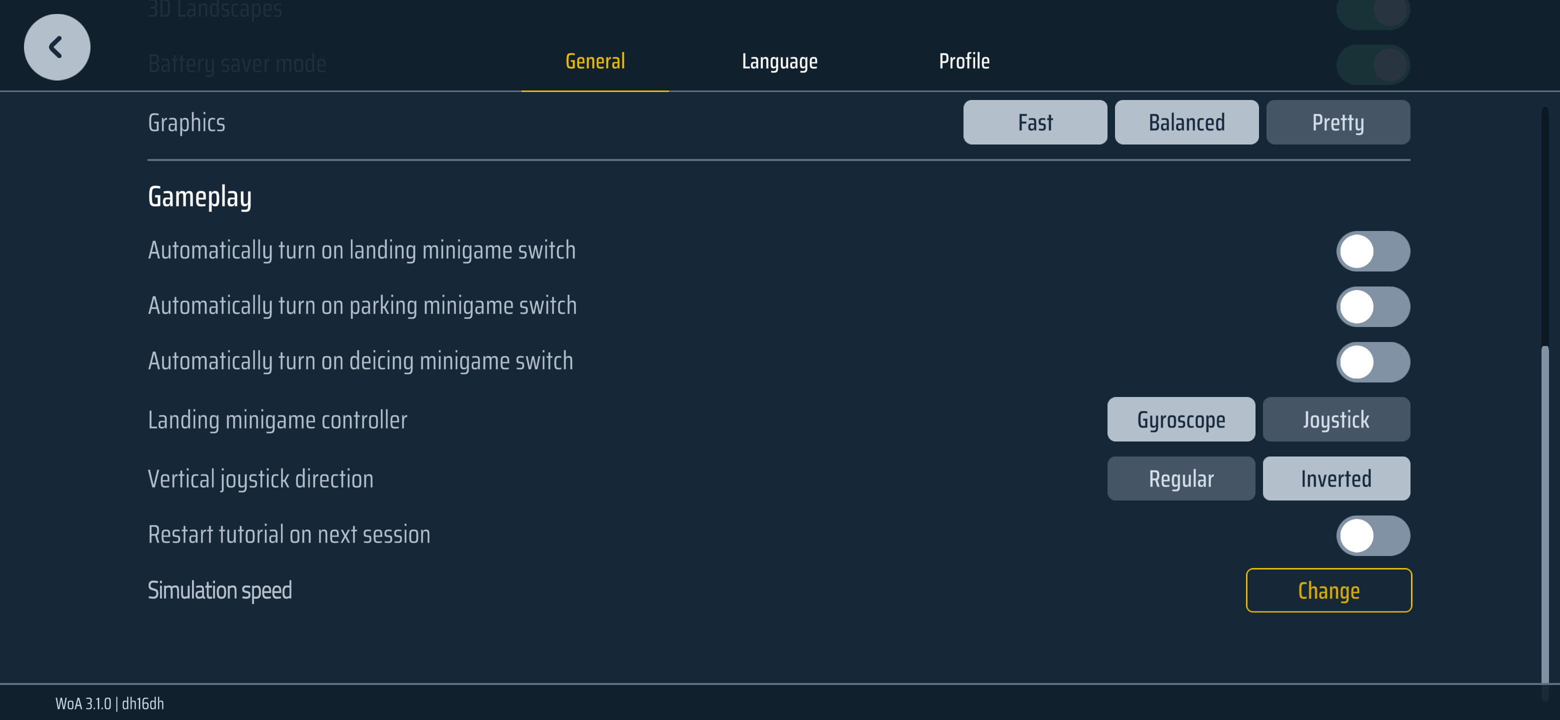Set vertical joystick direction to Inverted
Image resolution: width=1560 pixels, height=720 pixels.
click(1336, 478)
